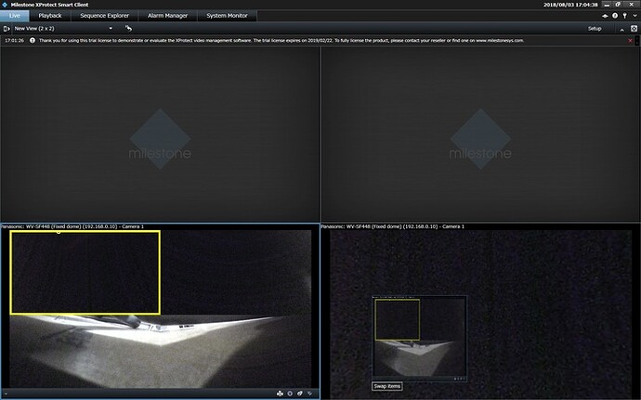Go to the System Monitor tab
Viewport: 641px width, 400px height.
click(227, 16)
